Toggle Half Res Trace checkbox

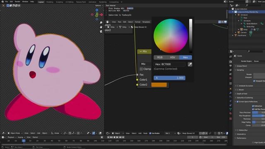point(253,109)
